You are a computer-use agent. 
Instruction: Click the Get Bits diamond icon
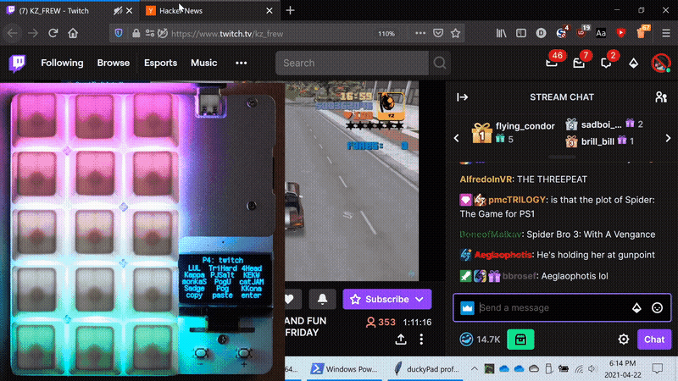632,63
